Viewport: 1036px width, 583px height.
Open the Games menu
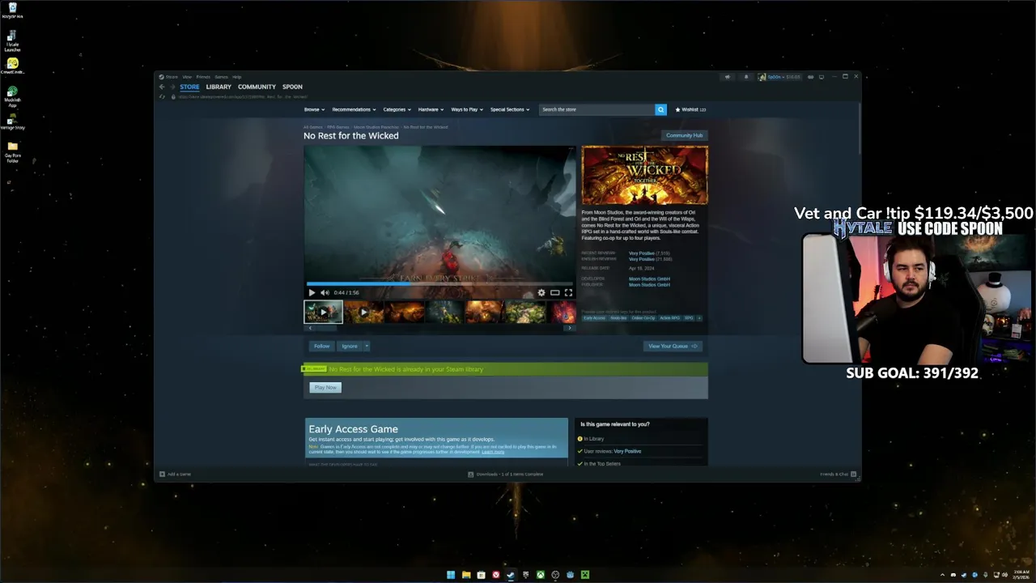coord(221,77)
